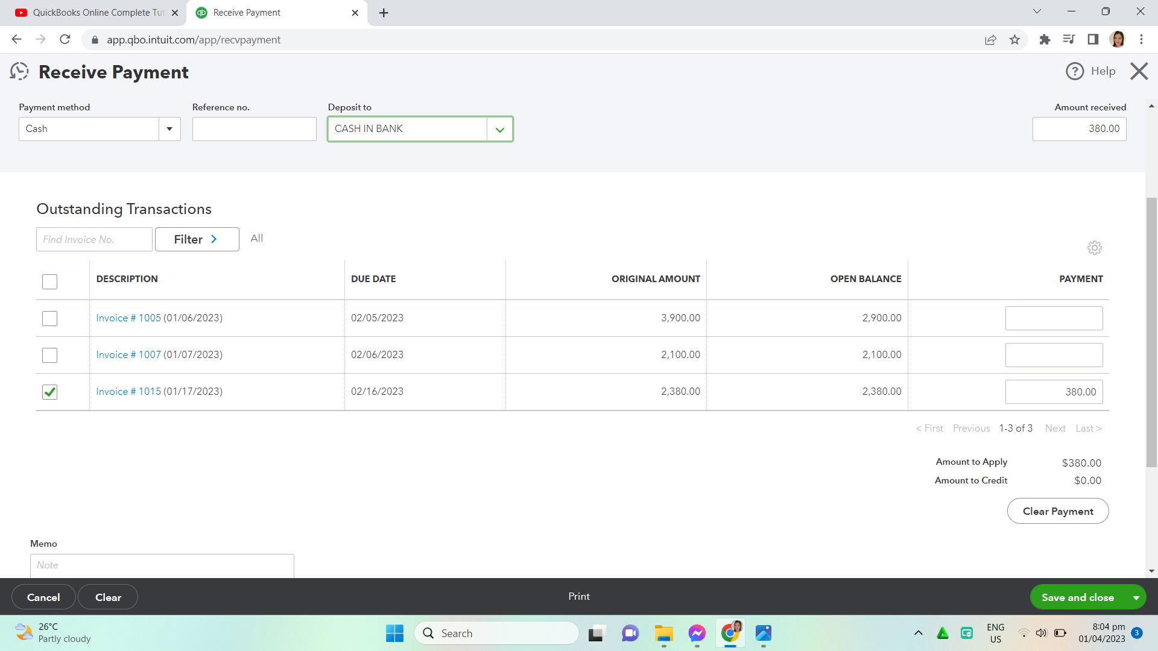Open table settings gear icon

(1094, 248)
